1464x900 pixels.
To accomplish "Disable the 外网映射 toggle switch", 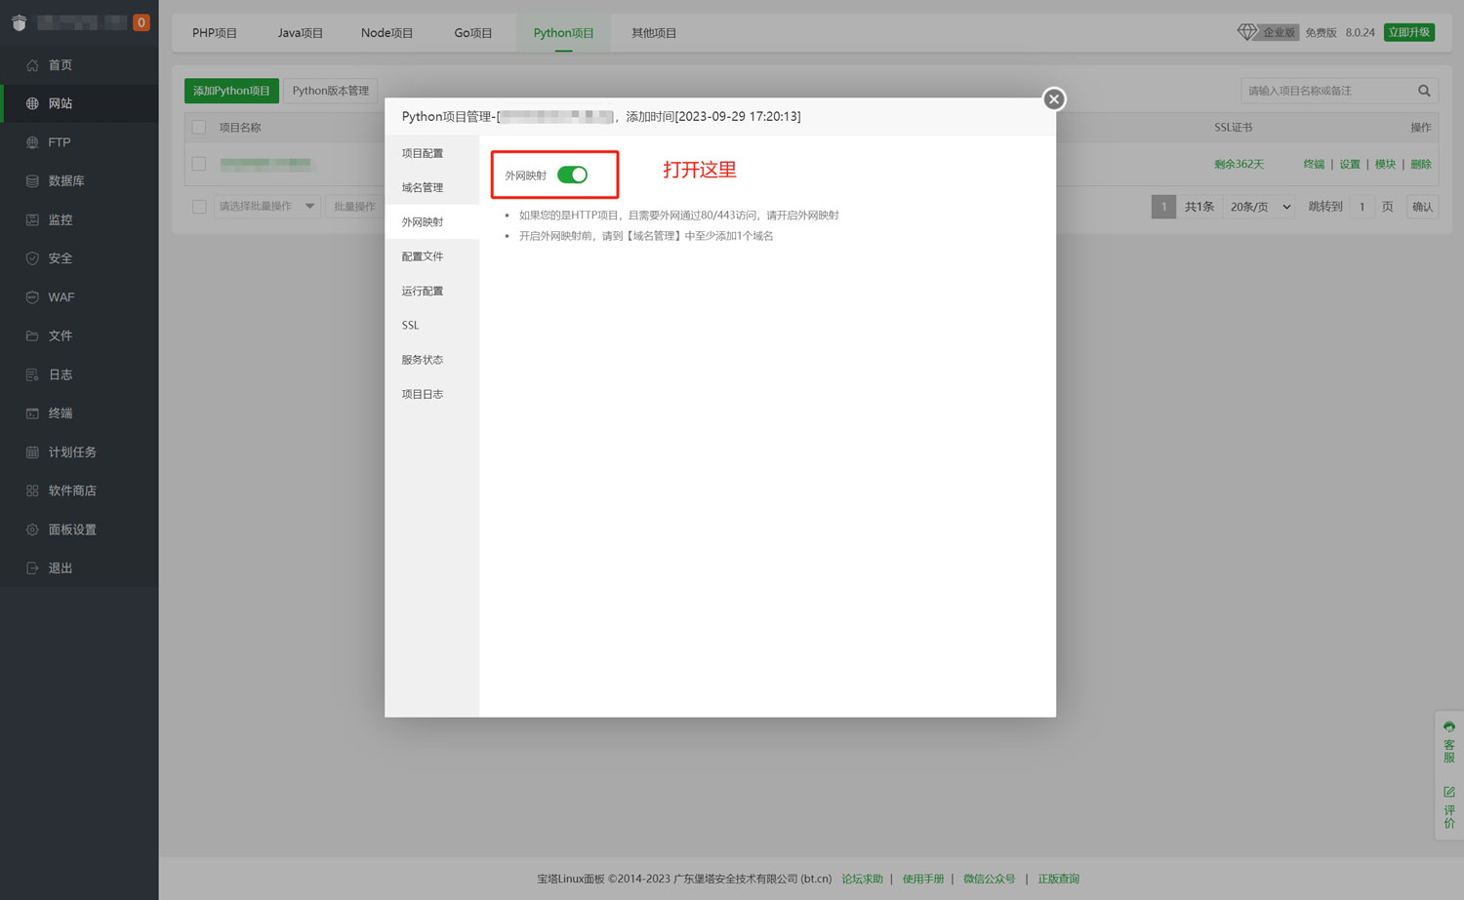I will [574, 175].
